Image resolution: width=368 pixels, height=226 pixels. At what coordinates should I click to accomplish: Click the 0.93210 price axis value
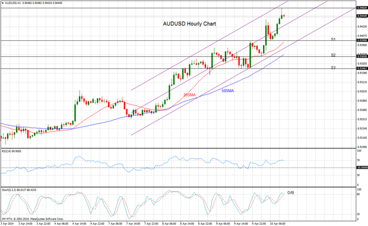(x=362, y=82)
